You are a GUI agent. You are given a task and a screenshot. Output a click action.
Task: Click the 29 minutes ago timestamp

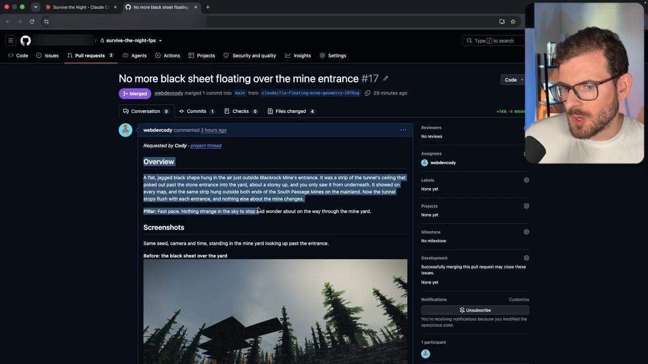(x=390, y=93)
